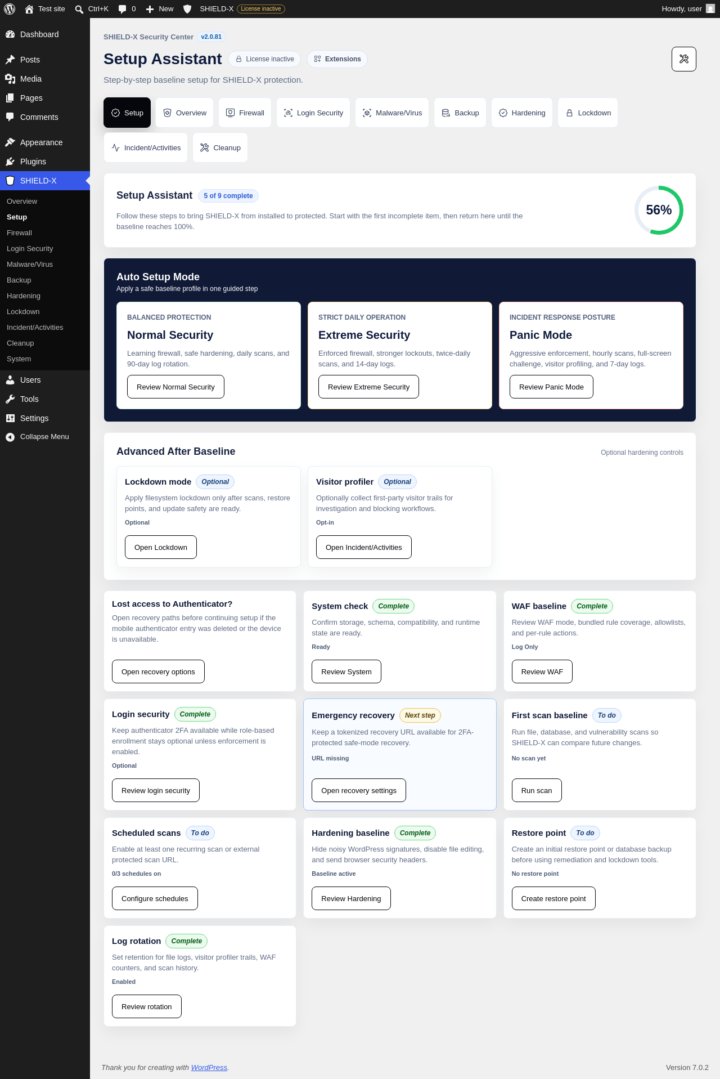Image resolution: width=720 pixels, height=1079 pixels.
Task: Click Review rotation button
Action: pyautogui.click(x=147, y=1006)
